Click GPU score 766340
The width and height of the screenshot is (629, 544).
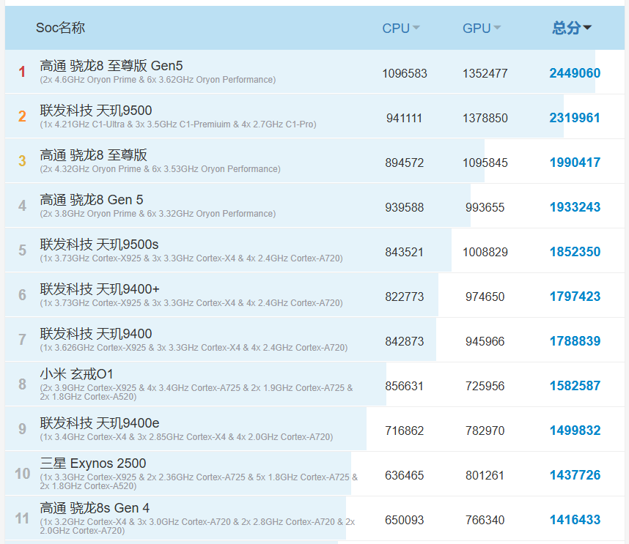(x=485, y=520)
